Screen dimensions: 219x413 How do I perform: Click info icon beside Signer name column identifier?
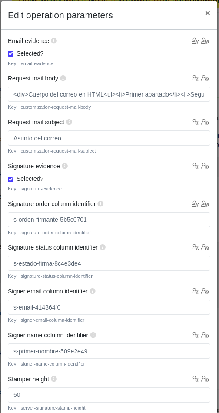tap(93, 335)
